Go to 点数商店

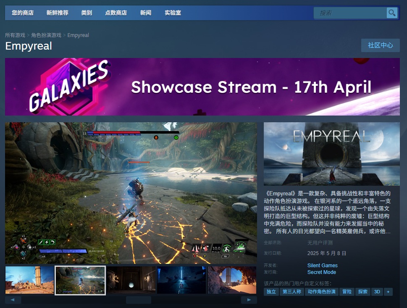click(x=116, y=13)
